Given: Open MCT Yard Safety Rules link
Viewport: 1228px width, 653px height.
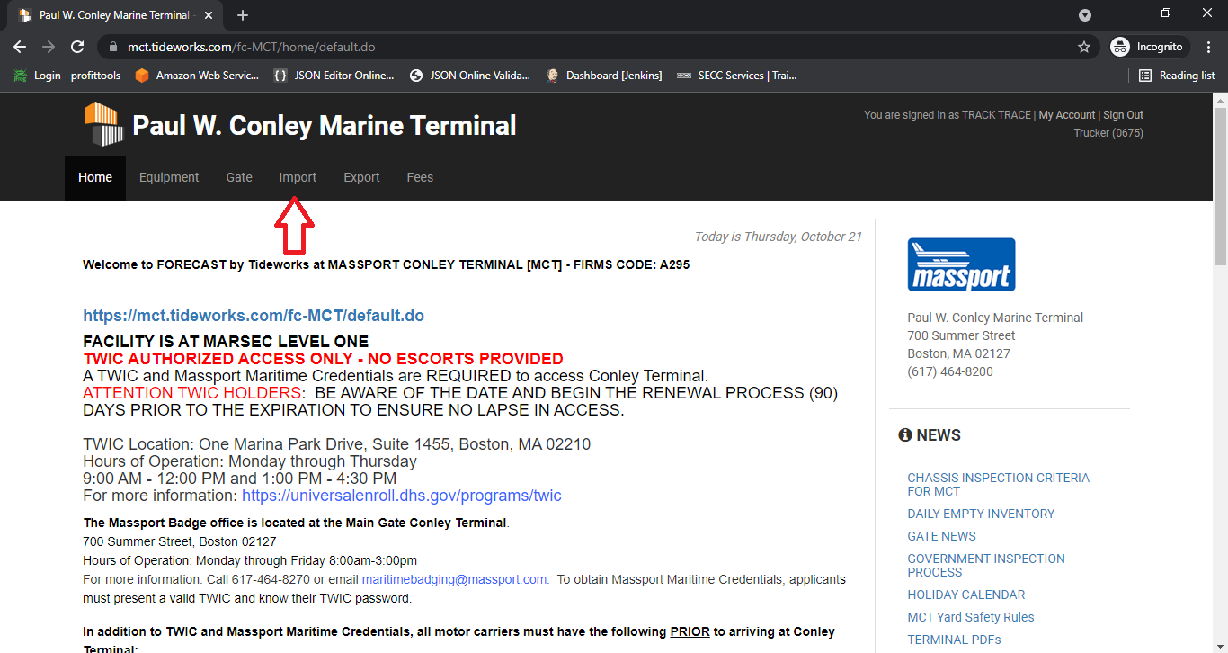Looking at the screenshot, I should pos(971,617).
